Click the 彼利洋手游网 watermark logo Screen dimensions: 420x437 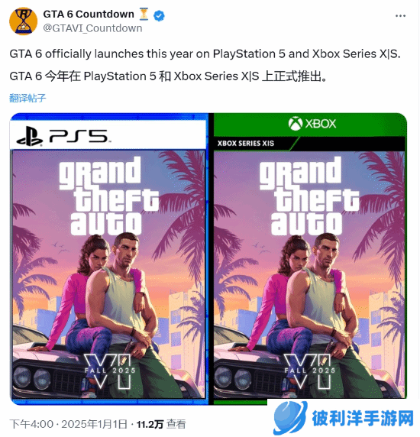point(344,418)
